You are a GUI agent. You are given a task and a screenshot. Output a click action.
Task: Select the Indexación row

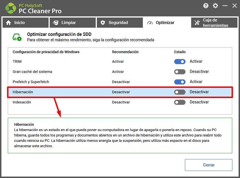pos(120,102)
